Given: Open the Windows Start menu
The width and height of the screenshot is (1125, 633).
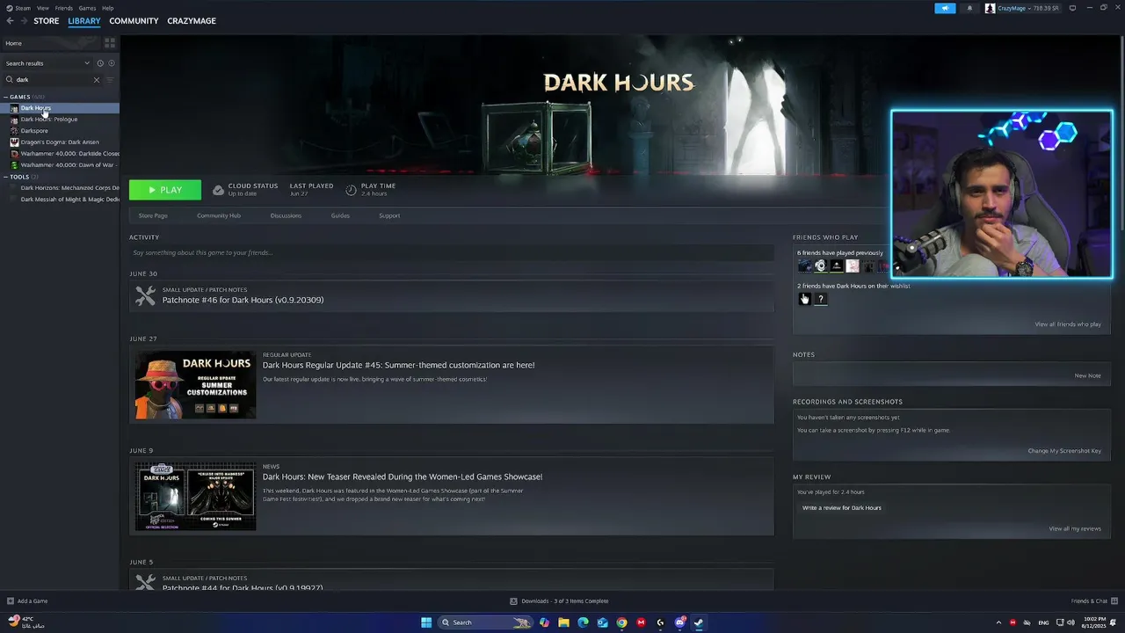Looking at the screenshot, I should [x=426, y=622].
